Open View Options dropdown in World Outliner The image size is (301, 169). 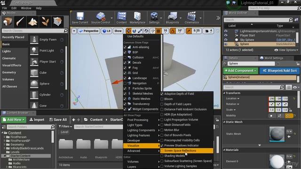coord(286,50)
